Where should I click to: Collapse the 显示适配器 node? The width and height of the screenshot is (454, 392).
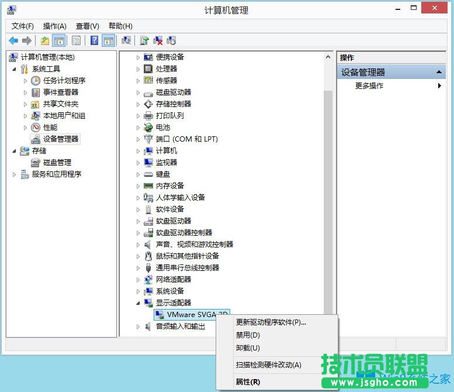point(138,303)
